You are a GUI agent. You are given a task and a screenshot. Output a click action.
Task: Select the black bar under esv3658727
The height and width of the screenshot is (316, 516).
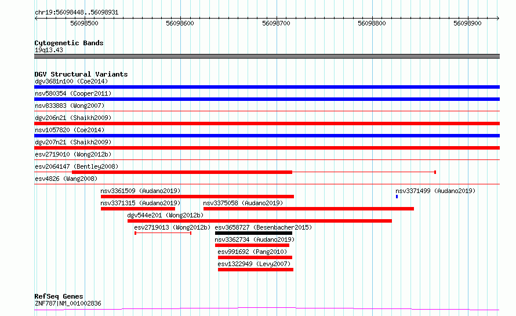tap(253, 233)
